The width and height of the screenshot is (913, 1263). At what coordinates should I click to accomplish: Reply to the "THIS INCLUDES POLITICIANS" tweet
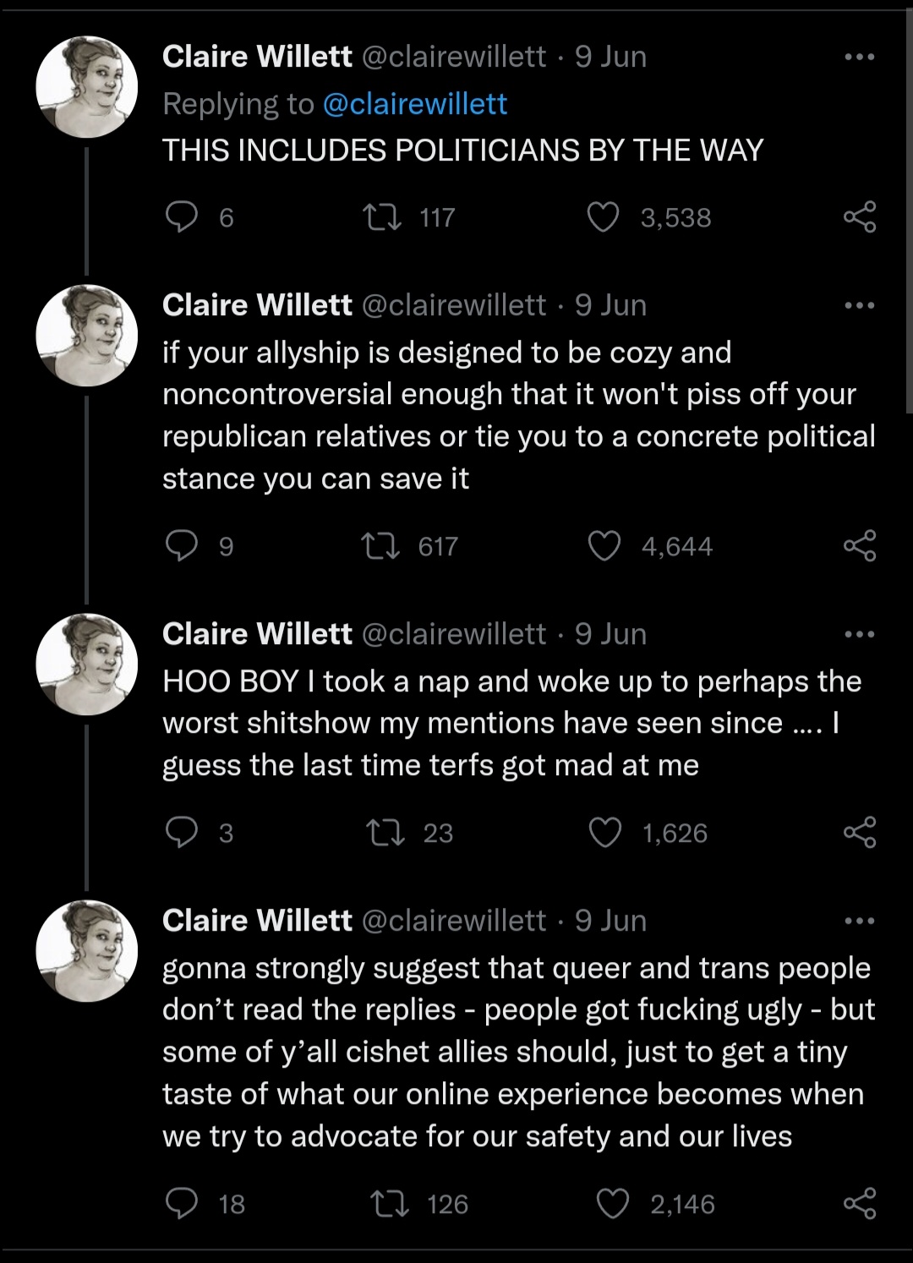pyautogui.click(x=181, y=217)
